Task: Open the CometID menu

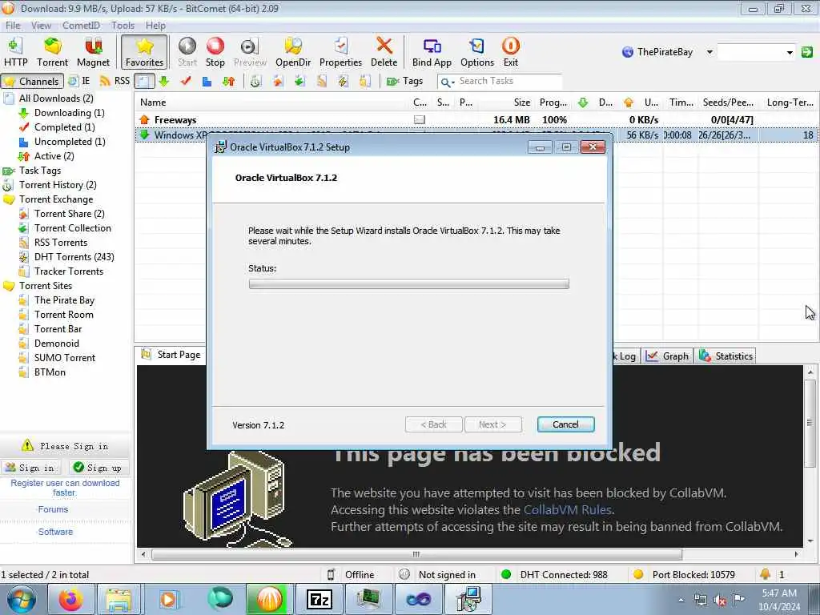Action: point(81,25)
